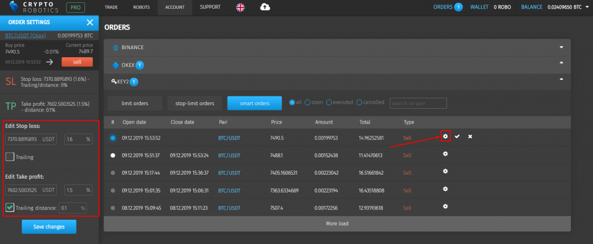Click the stop loss percent field 1.6
Viewport: 593px width, 244px height.
(x=78, y=139)
